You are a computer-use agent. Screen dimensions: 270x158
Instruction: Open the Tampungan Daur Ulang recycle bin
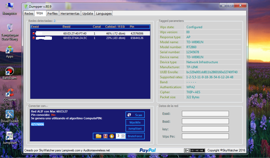tap(10, 32)
